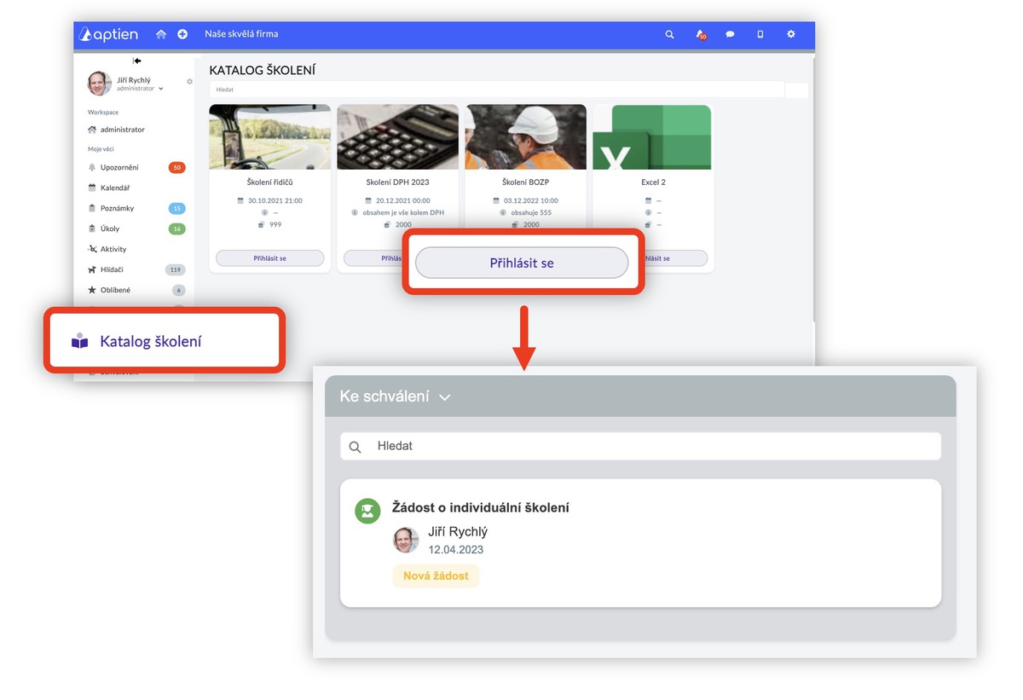This screenshot has width=1023, height=700.
Task: Click the Oblíbené star icon
Action: pyautogui.click(x=92, y=290)
